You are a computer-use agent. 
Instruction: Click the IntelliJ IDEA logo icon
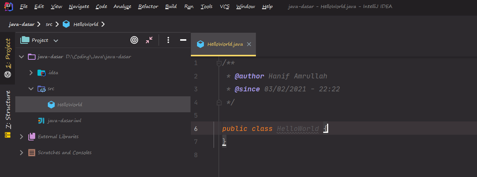pyautogui.click(x=10, y=6)
